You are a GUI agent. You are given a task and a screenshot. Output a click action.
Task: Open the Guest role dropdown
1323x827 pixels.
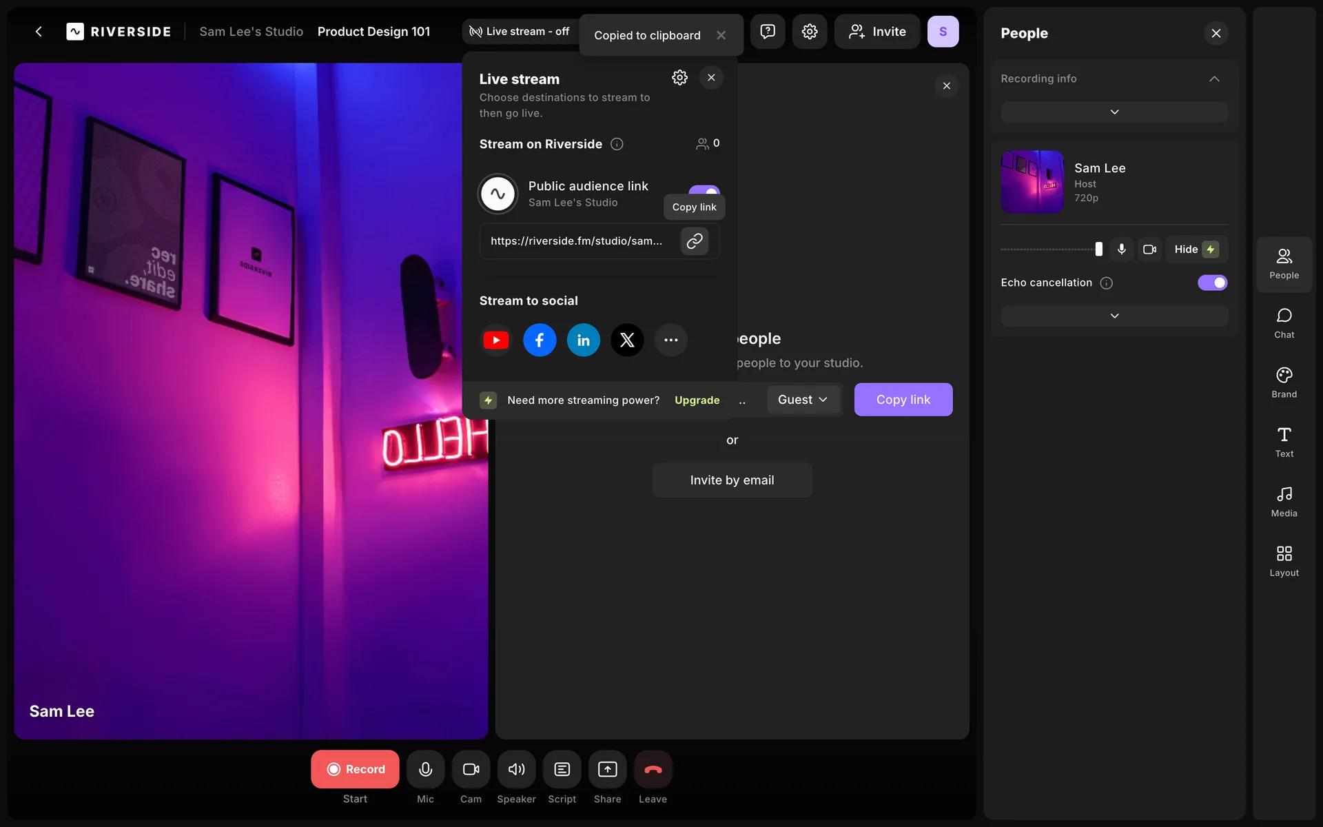coord(803,400)
